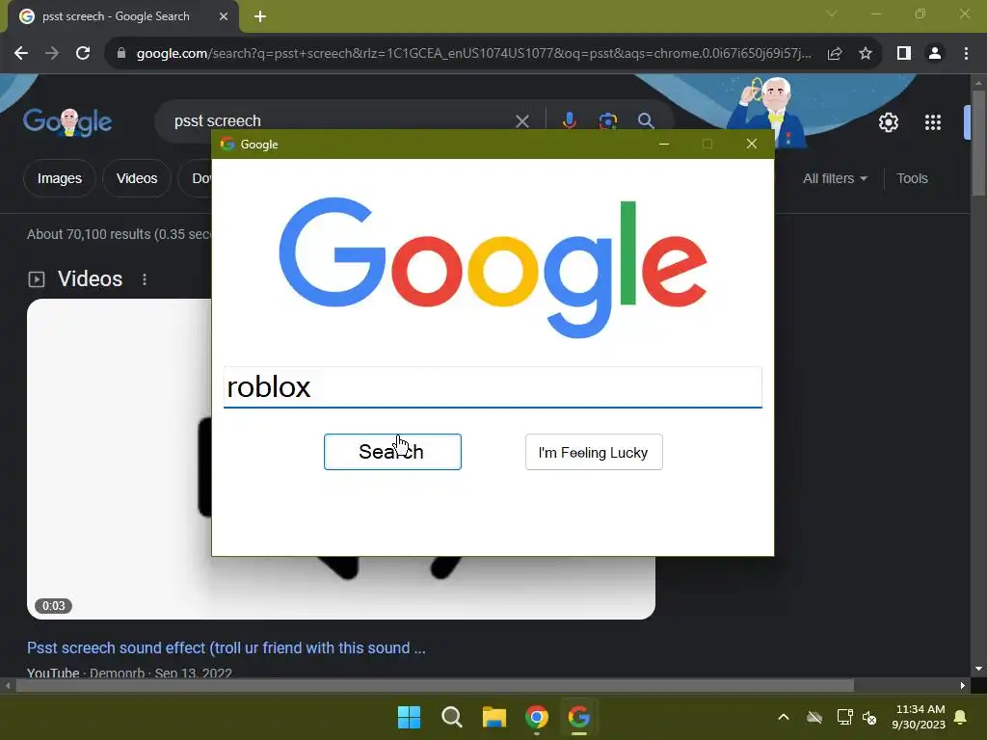Click the horizontal scrollbar right arrow
Screen dimensions: 987x740
[963, 686]
